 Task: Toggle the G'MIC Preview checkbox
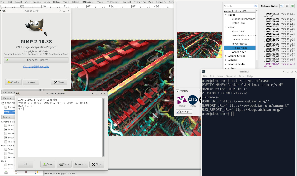coord(178,91)
